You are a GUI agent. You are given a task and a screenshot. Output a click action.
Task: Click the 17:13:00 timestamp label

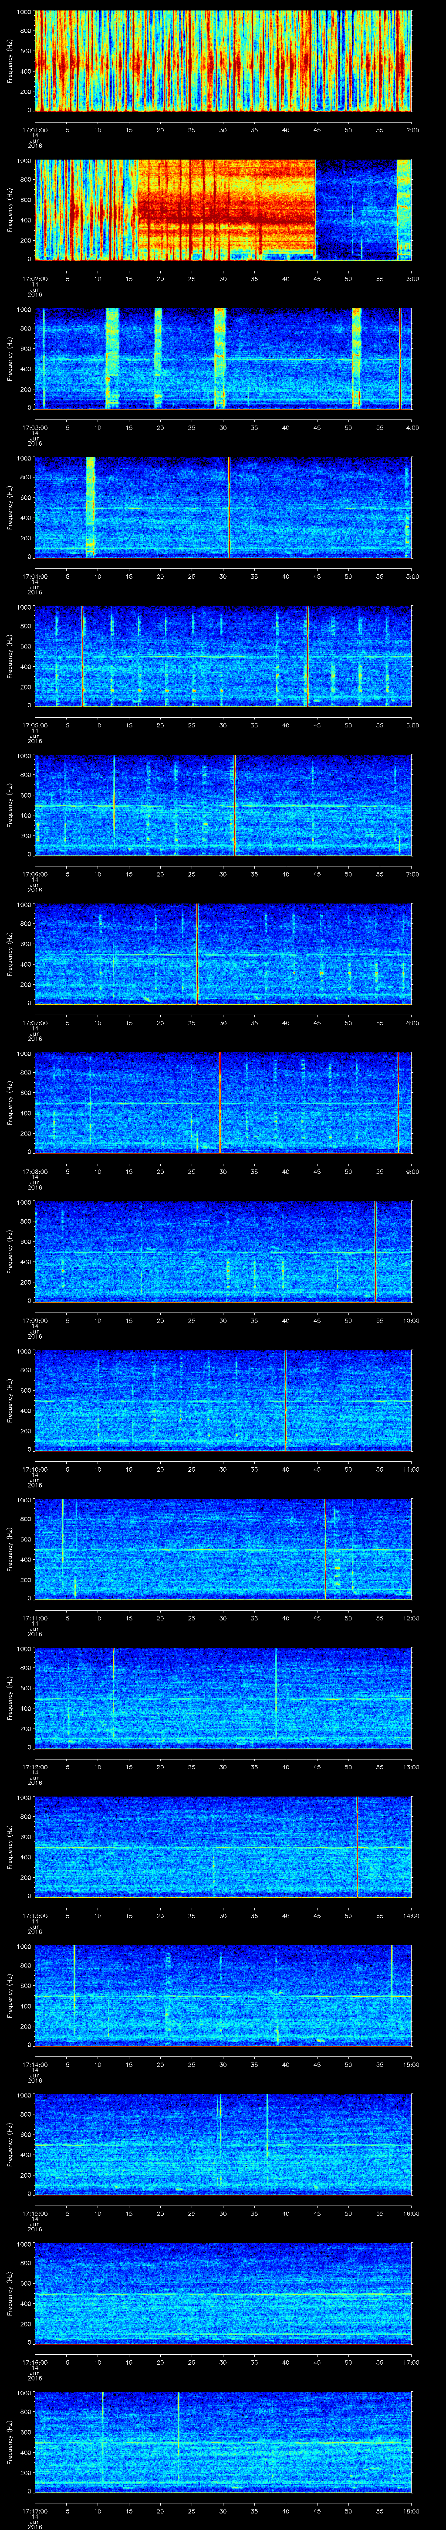[x=35, y=1915]
